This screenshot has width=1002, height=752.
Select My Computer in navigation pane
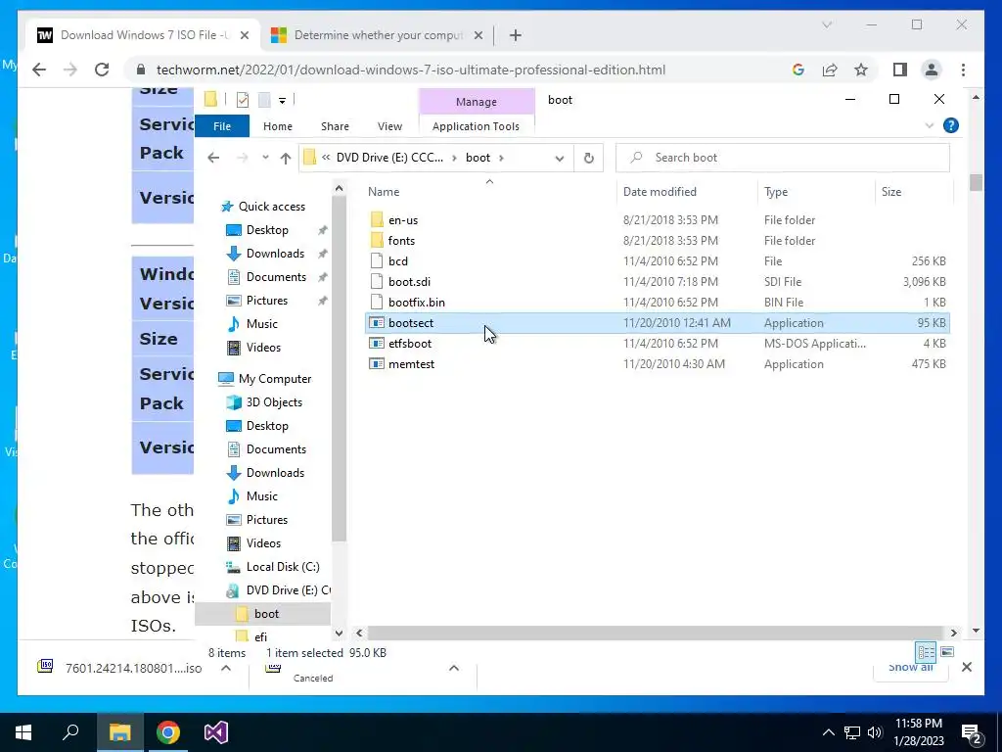[275, 379]
